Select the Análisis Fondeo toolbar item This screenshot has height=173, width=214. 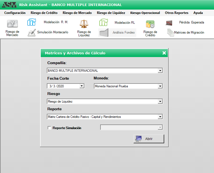pos(117,32)
